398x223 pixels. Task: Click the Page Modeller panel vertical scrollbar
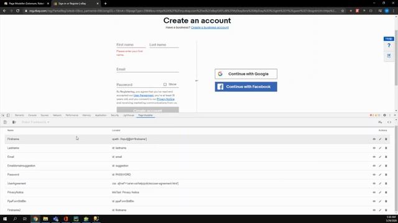pyautogui.click(x=396, y=168)
